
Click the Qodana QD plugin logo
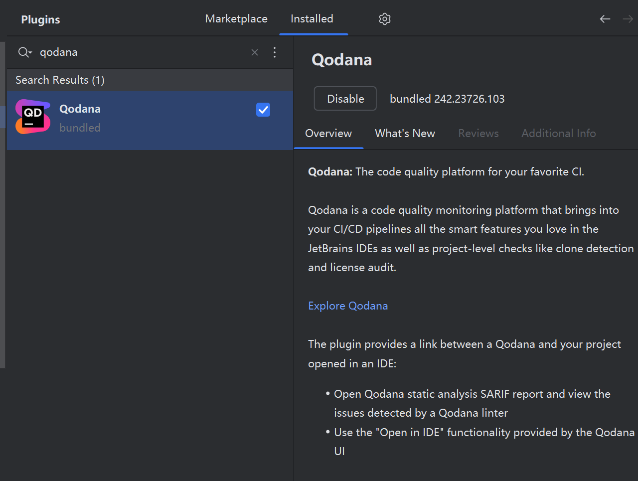tap(33, 117)
